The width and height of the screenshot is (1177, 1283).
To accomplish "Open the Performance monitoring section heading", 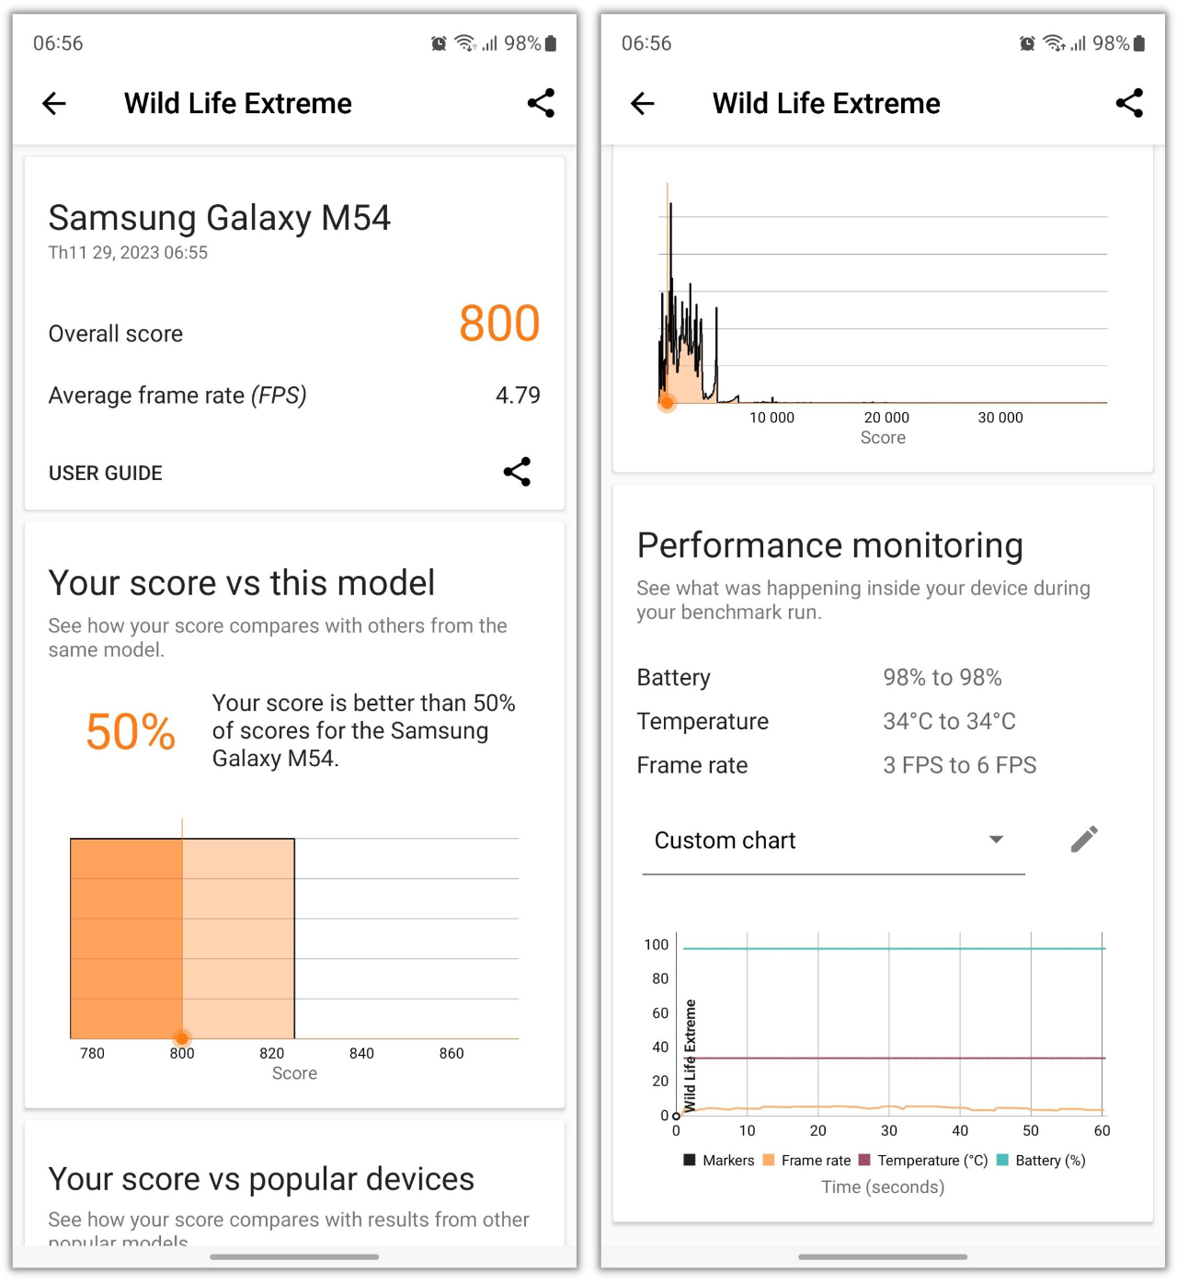I will pyautogui.click(x=828, y=544).
